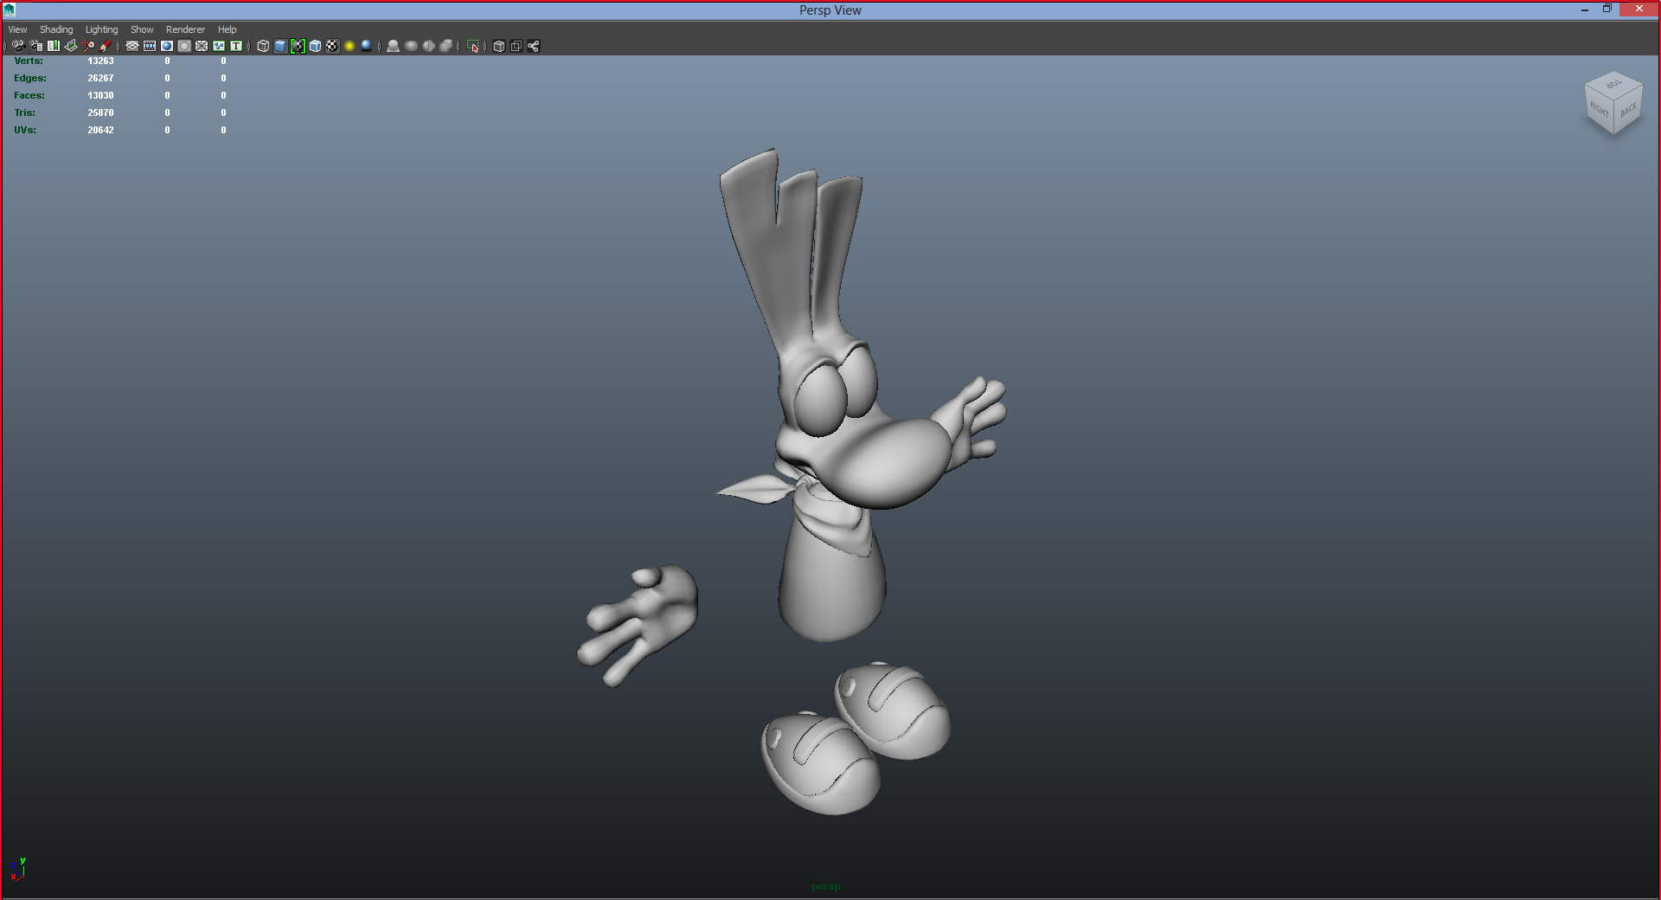This screenshot has width=1661, height=900.
Task: Click the TOP face of ViewCube
Action: pos(1613,84)
